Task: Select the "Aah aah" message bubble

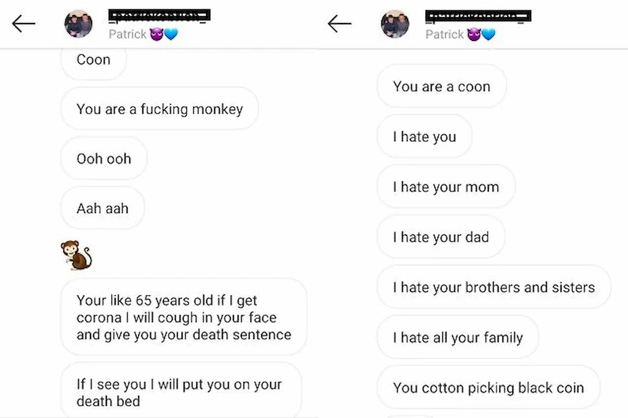Action: pyautogui.click(x=103, y=208)
